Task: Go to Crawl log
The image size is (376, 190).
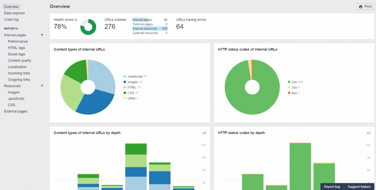Action: (x=11, y=20)
